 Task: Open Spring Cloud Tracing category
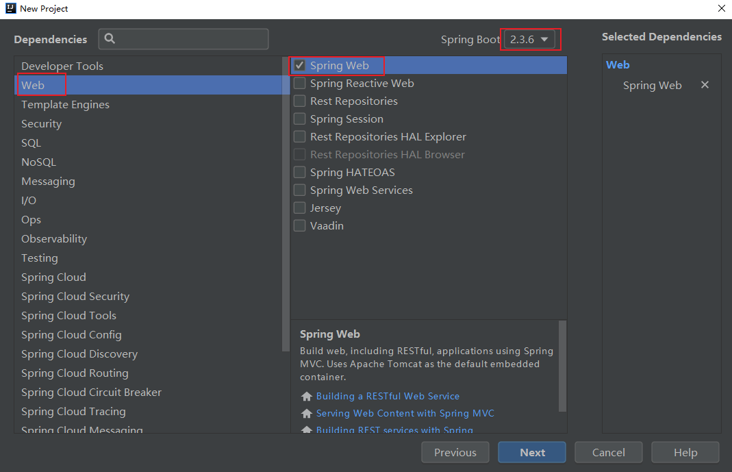coord(149,411)
